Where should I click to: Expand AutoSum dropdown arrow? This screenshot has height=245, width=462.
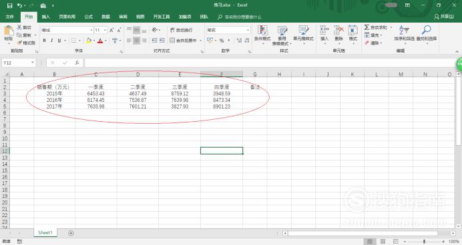coord(391,27)
